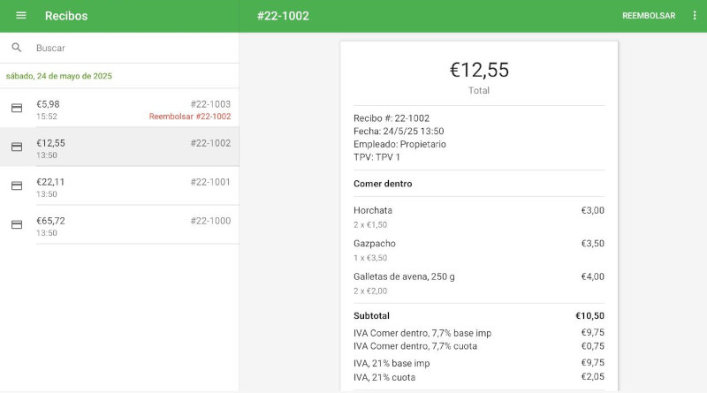Viewport: 707px width, 393px height.
Task: Click the search magnifier icon
Action: [17, 48]
